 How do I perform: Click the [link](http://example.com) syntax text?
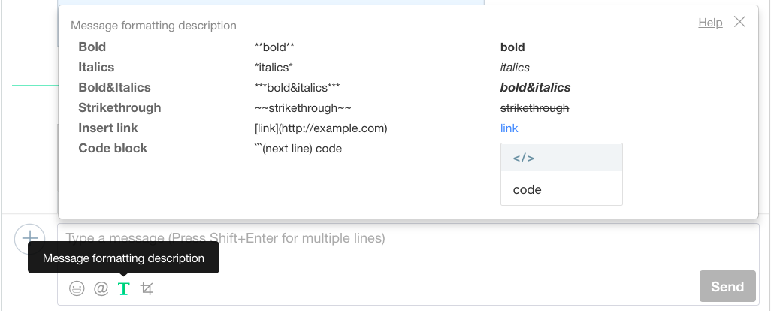pyautogui.click(x=321, y=128)
